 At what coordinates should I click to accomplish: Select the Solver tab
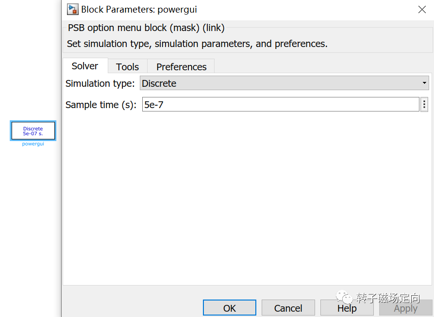[x=85, y=66]
